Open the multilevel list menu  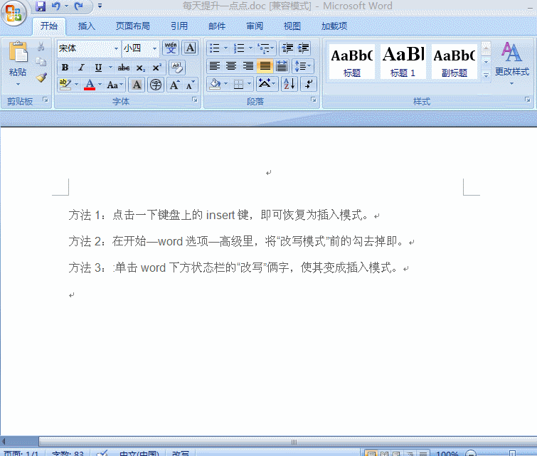pos(265,48)
